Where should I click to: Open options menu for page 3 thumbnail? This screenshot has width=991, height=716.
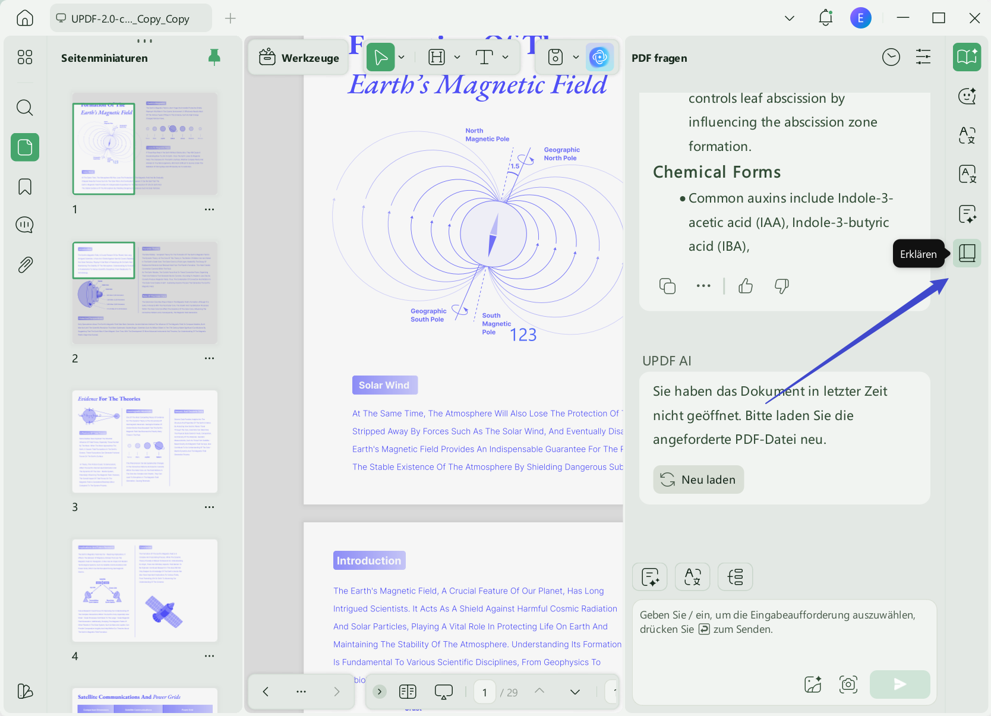coord(209,507)
